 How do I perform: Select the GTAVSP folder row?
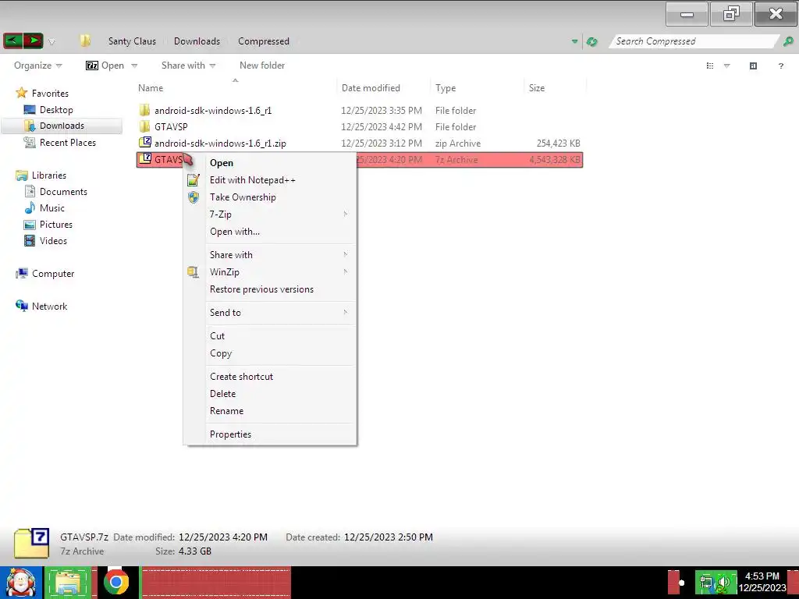tap(360, 127)
